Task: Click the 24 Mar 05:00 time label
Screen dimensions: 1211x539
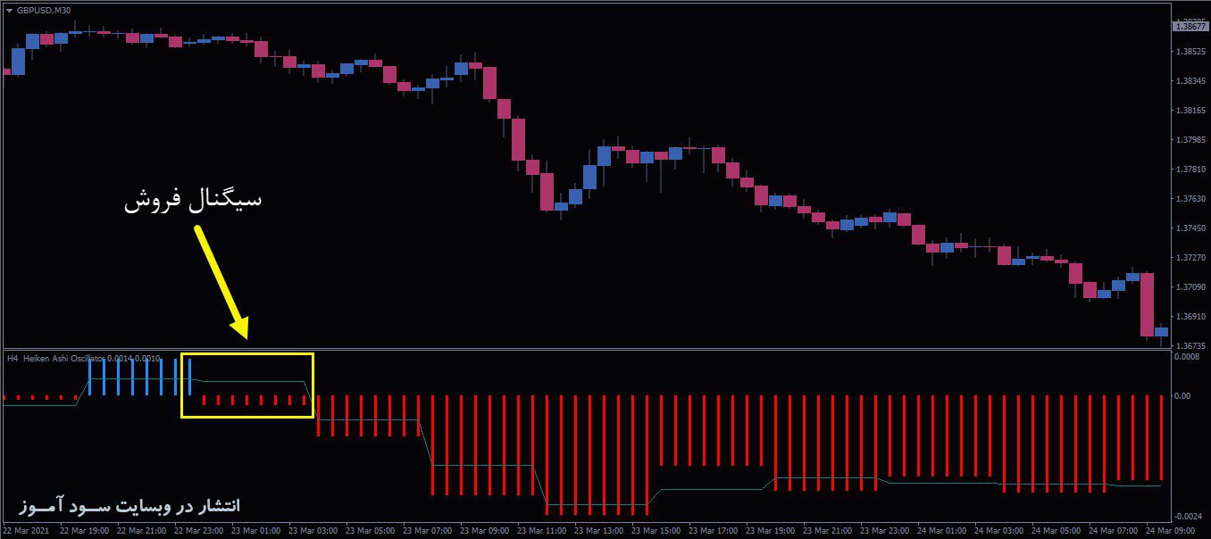Action: pos(1058,530)
